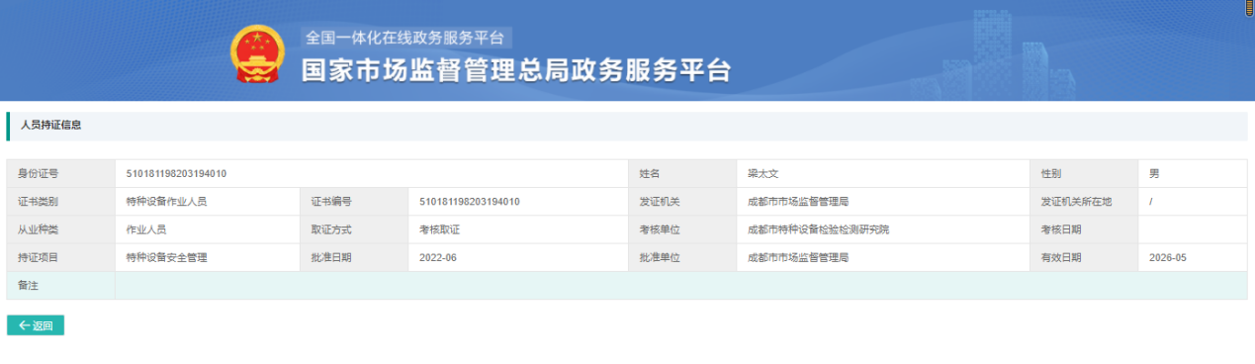1255x364 pixels.
Task: Click the 考核日期 label cell
Action: (x=1084, y=229)
